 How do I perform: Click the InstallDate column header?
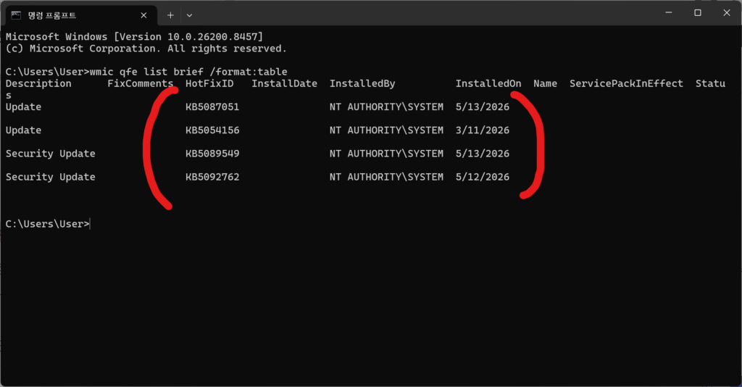[x=284, y=84]
